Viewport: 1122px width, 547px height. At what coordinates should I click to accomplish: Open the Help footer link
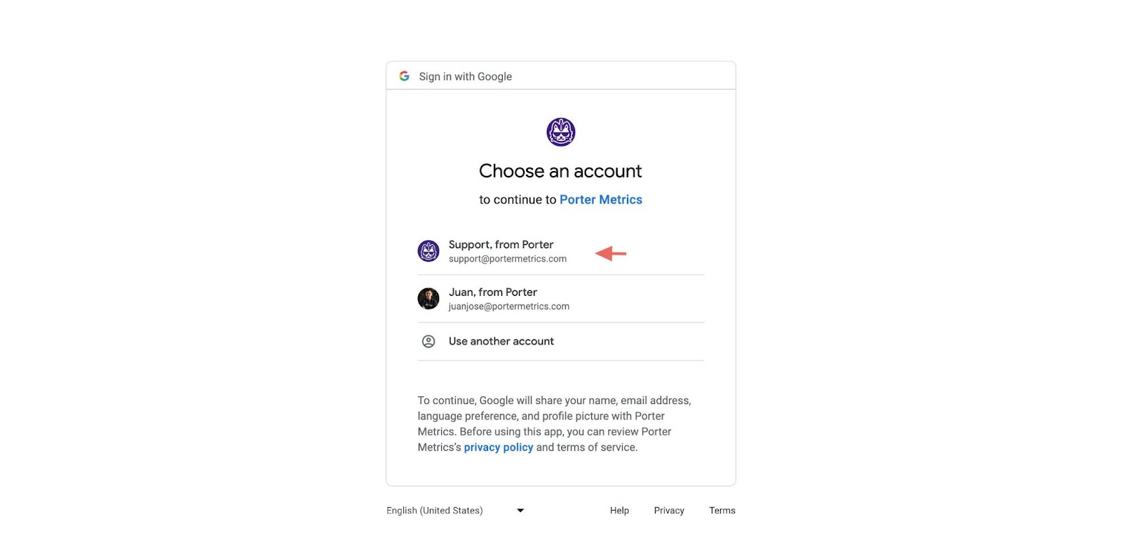pyautogui.click(x=619, y=511)
